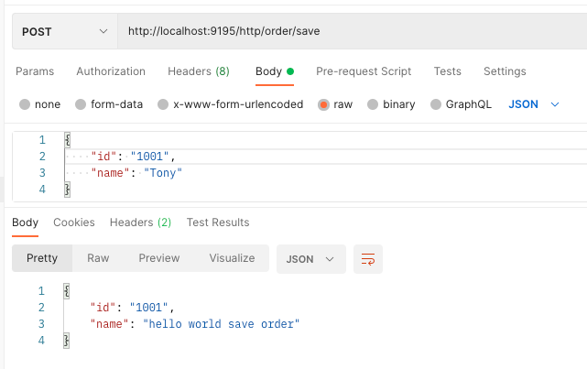
Task: View response Cookies tab
Action: 74,222
